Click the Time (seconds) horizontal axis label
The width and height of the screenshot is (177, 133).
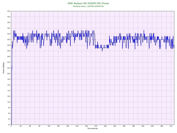[x=92, y=128]
